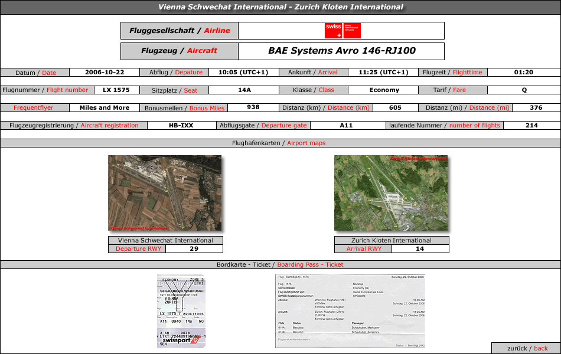Click the Flugzeug / Aircraft label
Screen dimensions: 561x354
tap(180, 51)
